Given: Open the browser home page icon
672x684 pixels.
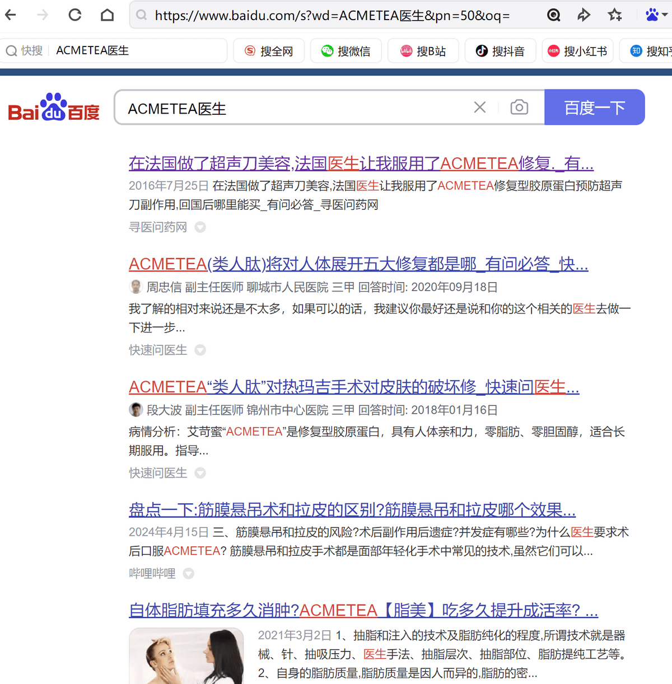Looking at the screenshot, I should pyautogui.click(x=107, y=15).
